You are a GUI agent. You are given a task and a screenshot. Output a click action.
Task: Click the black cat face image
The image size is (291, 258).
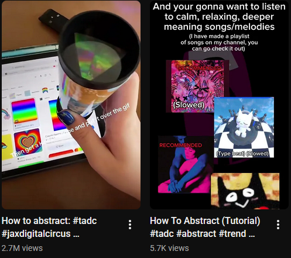(245, 191)
